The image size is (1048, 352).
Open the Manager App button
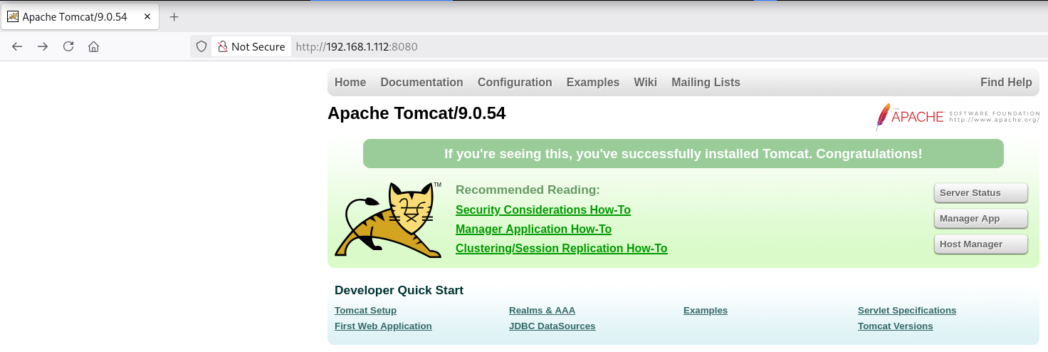[x=980, y=219]
